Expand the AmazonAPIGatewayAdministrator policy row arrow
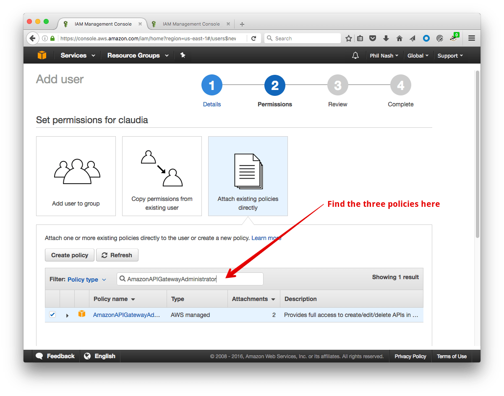The width and height of the screenshot is (504, 396). click(x=67, y=315)
